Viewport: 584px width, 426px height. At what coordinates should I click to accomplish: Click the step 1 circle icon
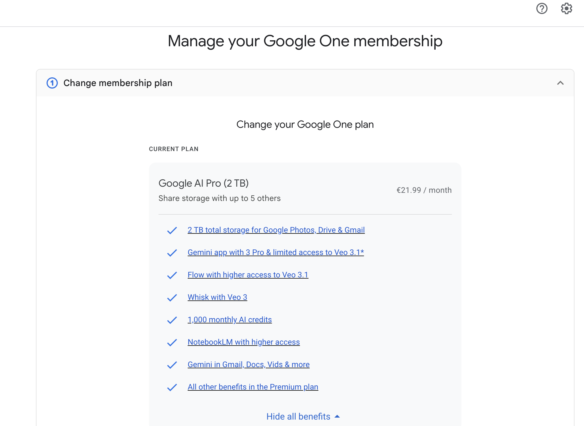(52, 83)
